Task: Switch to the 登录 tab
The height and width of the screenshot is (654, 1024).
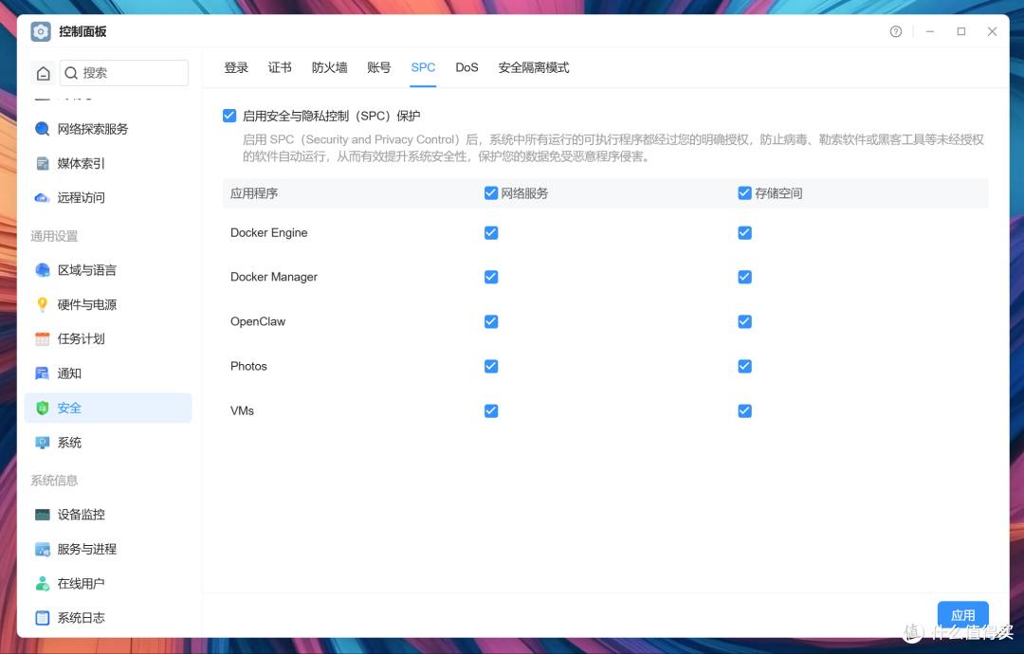Action: (x=236, y=68)
